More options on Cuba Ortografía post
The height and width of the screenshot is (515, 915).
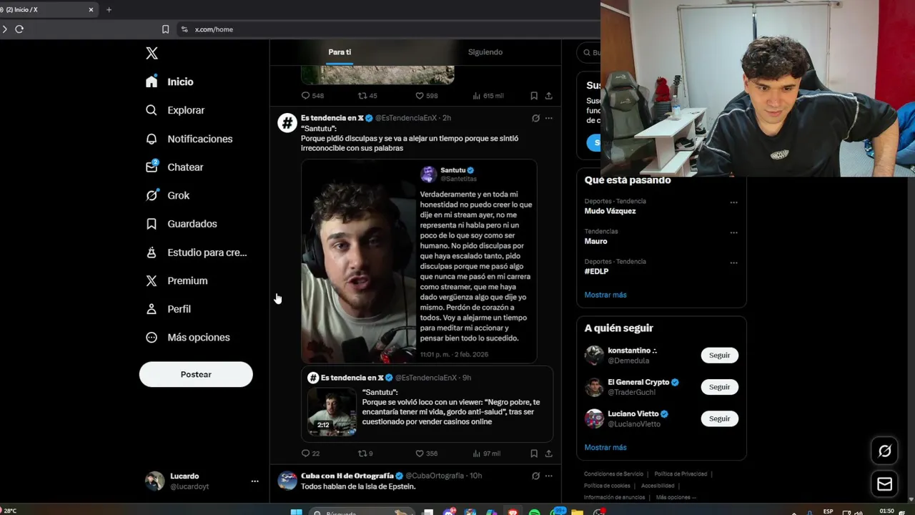pyautogui.click(x=548, y=476)
